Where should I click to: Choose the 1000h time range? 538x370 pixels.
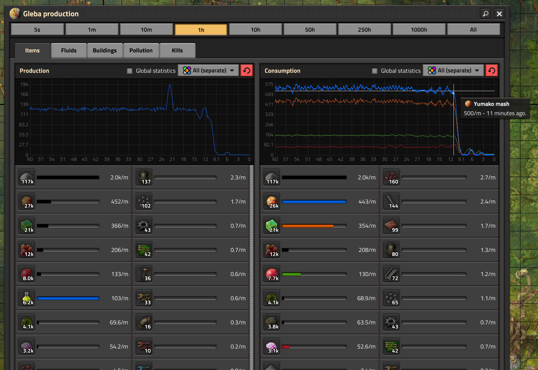pos(419,30)
